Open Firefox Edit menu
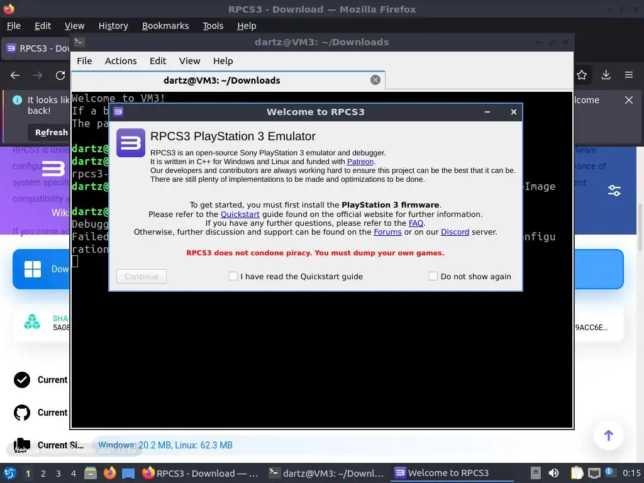 (x=43, y=26)
